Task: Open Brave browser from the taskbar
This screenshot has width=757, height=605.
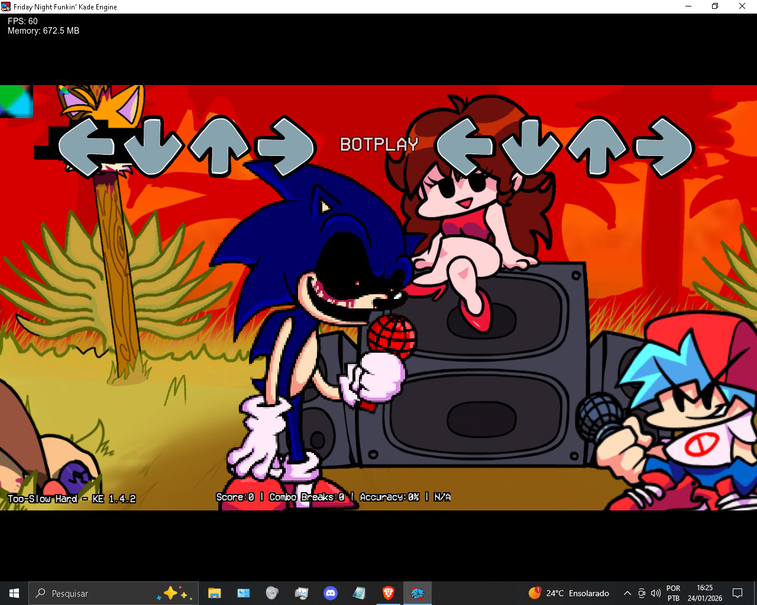Action: click(389, 593)
